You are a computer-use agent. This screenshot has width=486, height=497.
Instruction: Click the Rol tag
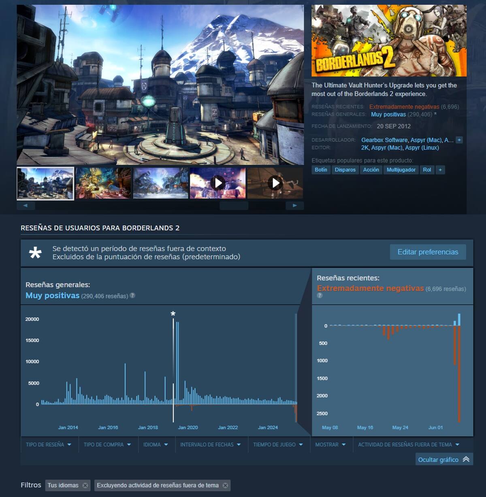pyautogui.click(x=427, y=170)
